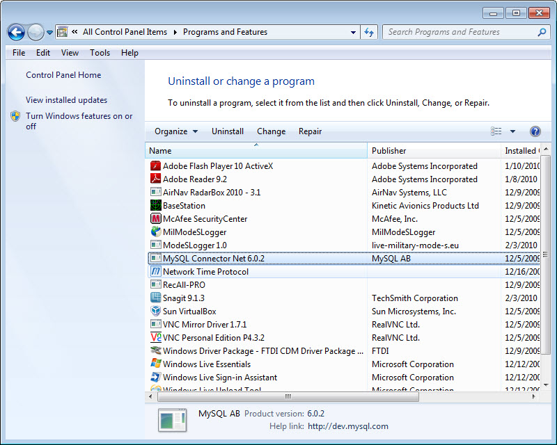
Task: Expand the address bar history dropdown
Action: pyautogui.click(x=353, y=32)
